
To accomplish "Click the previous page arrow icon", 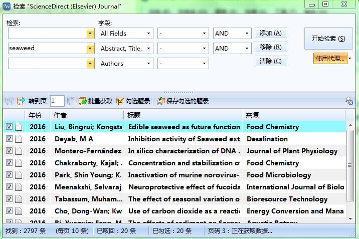I will click(x=10, y=101).
